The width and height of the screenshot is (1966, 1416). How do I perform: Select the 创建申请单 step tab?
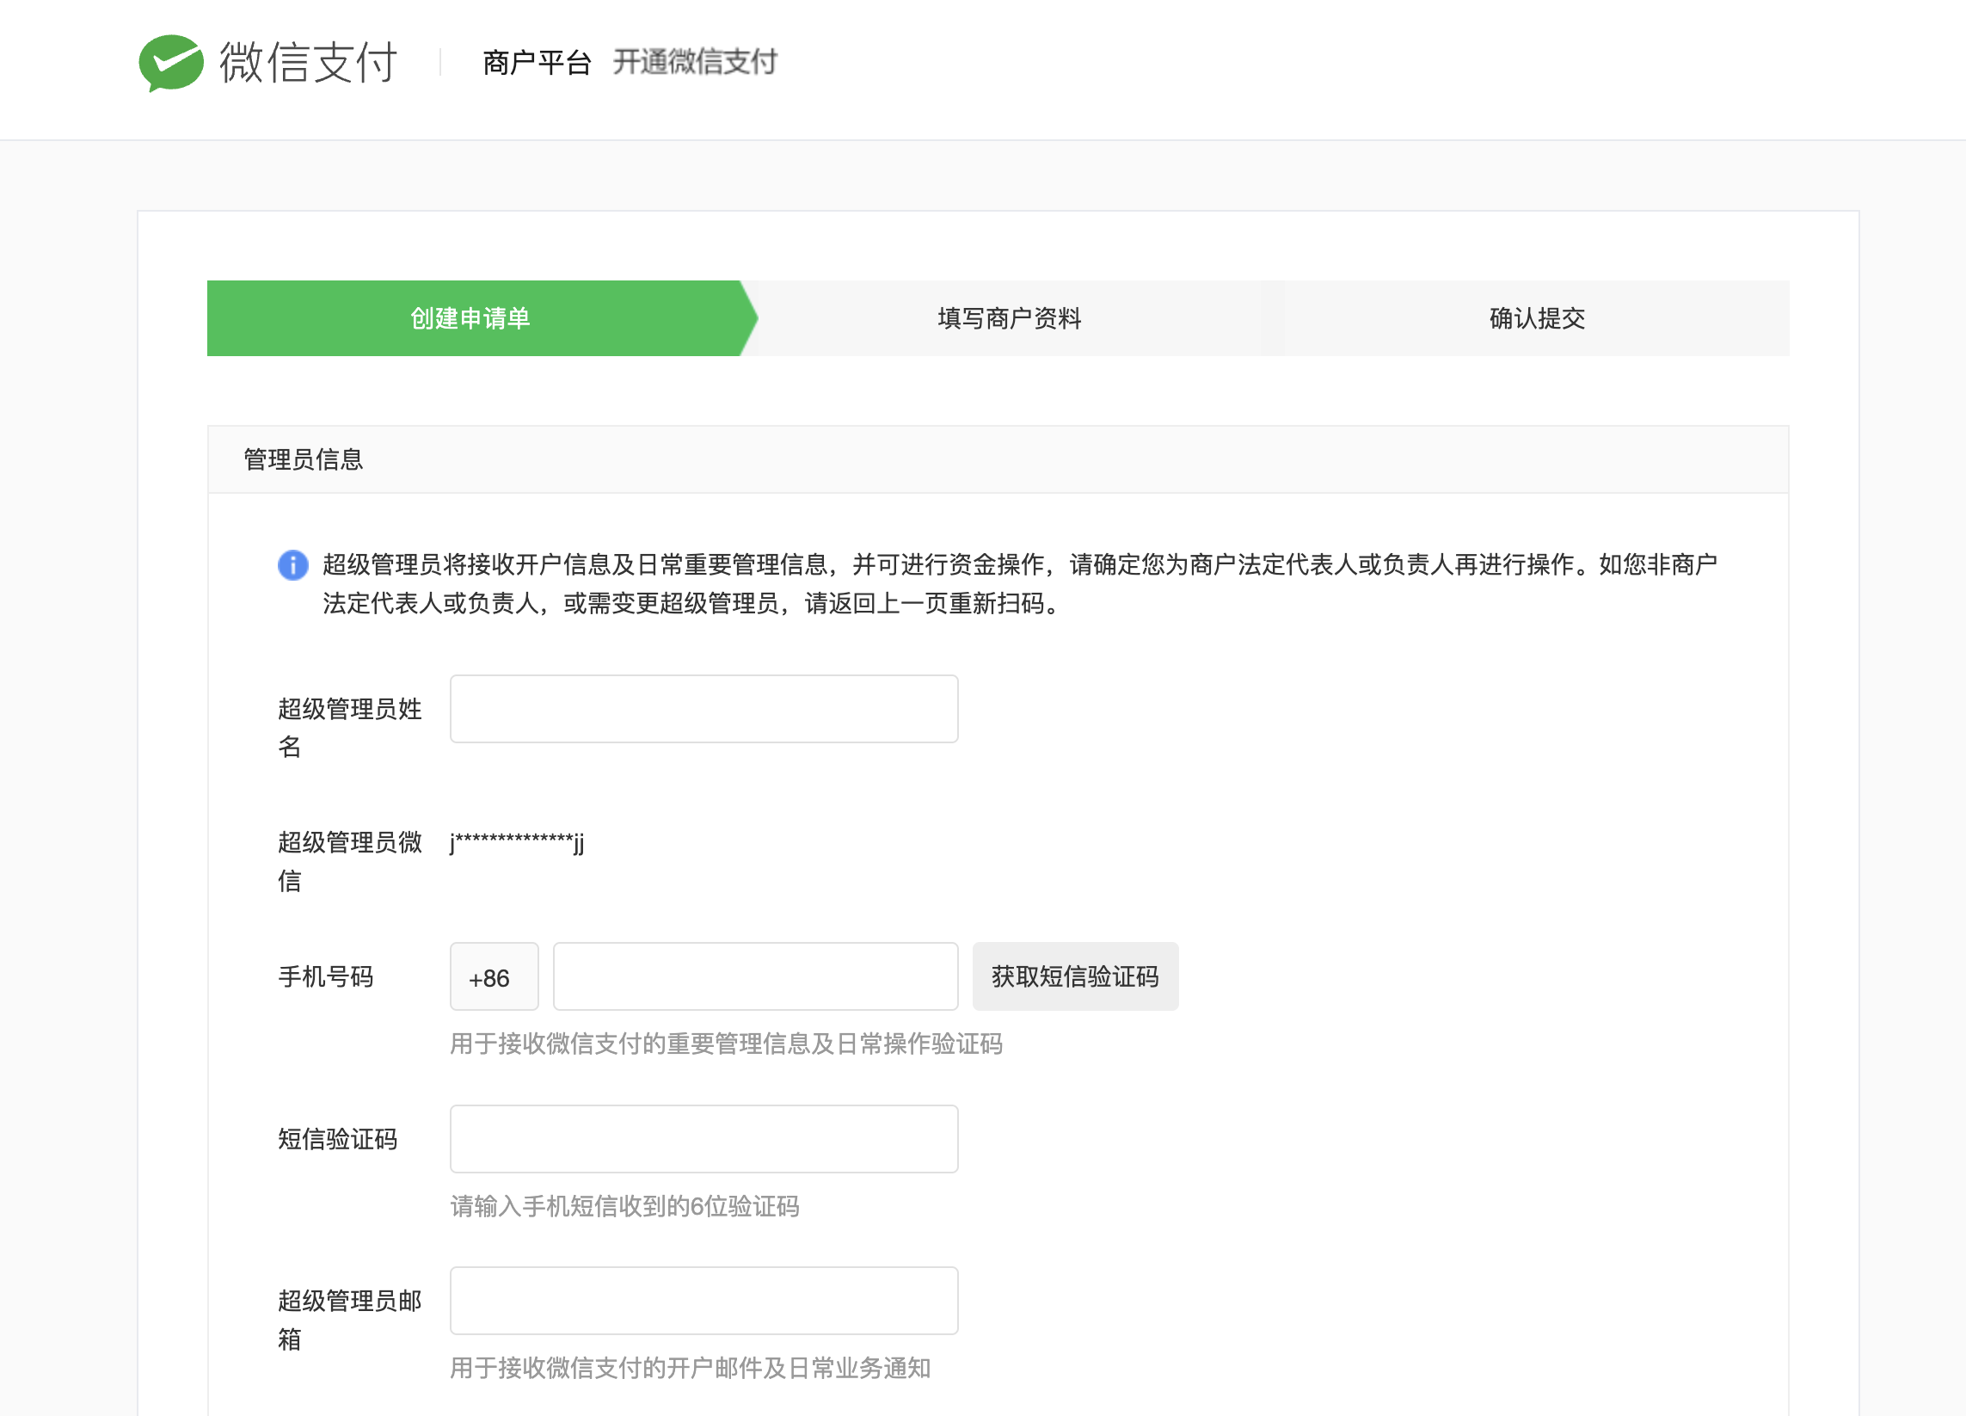(482, 318)
